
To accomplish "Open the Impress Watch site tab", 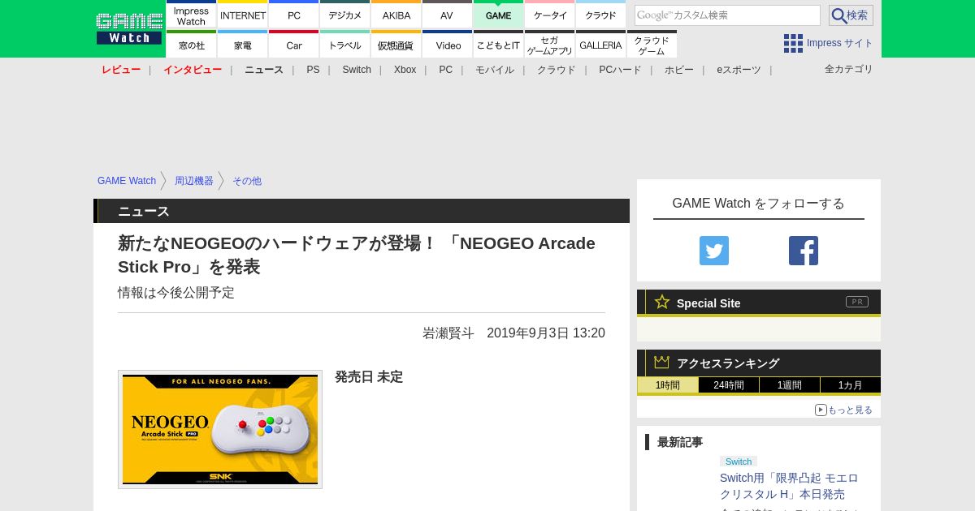I will 191,15.
